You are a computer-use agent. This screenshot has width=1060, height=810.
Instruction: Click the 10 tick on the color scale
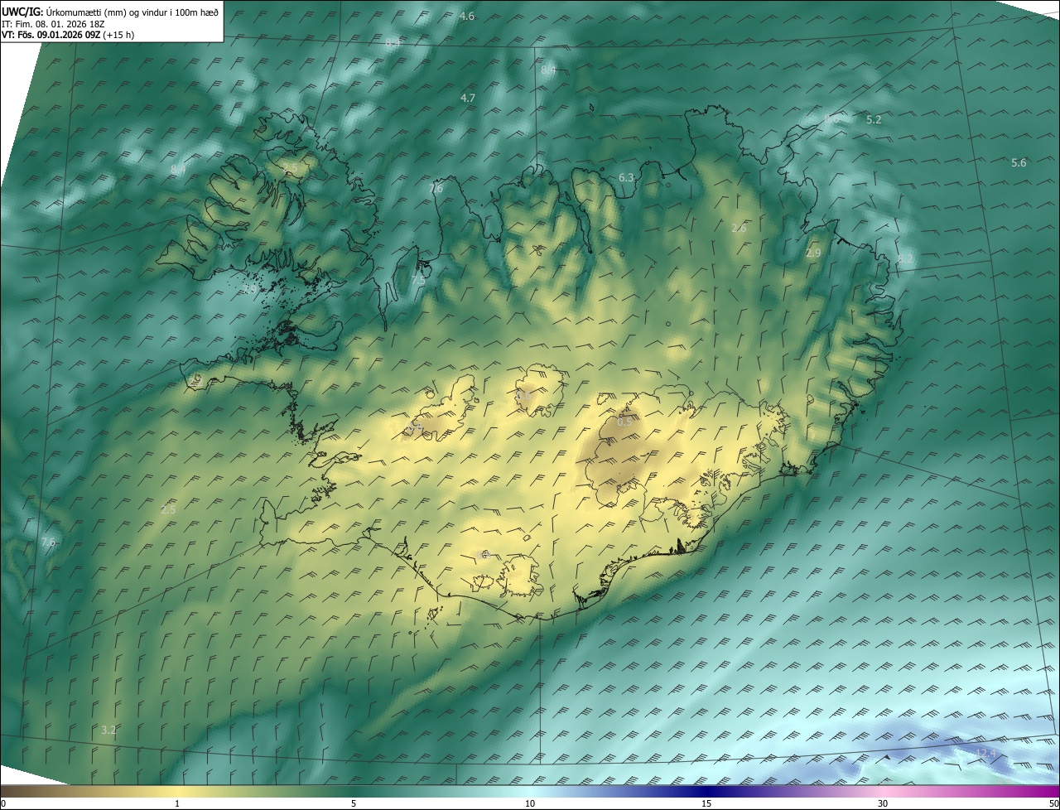pyautogui.click(x=530, y=803)
